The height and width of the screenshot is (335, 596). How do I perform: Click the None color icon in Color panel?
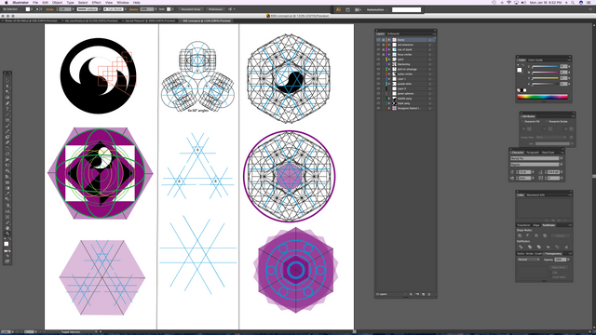pyautogui.click(x=519, y=90)
